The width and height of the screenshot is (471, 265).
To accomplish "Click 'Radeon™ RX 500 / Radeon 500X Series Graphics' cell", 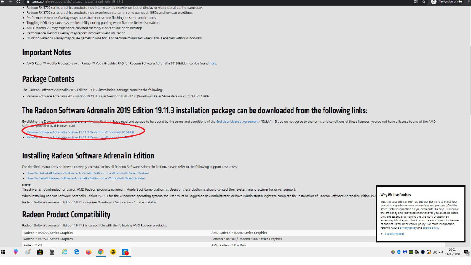I will click(247, 239).
